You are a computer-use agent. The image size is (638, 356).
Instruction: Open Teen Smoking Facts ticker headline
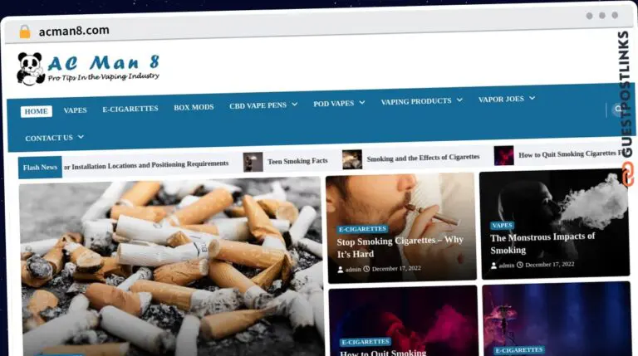click(297, 161)
